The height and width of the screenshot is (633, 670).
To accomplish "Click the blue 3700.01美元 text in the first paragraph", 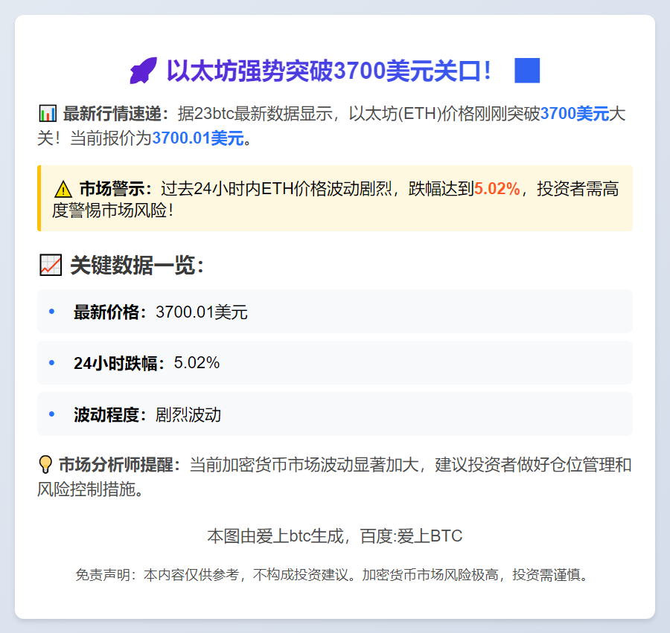I will (198, 138).
